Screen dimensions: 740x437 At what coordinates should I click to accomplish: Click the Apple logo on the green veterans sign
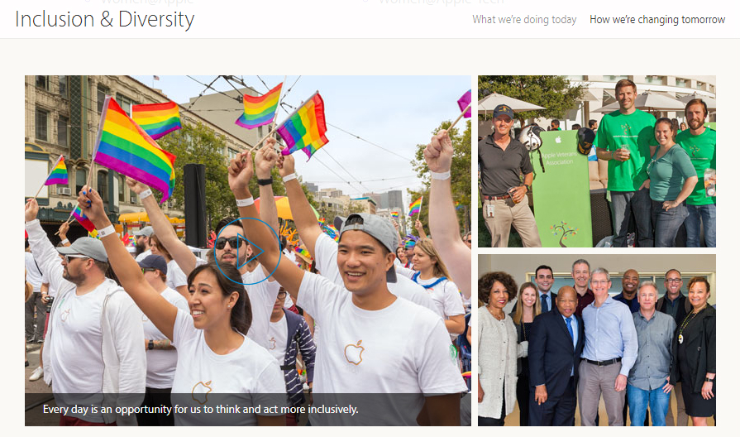point(559,139)
